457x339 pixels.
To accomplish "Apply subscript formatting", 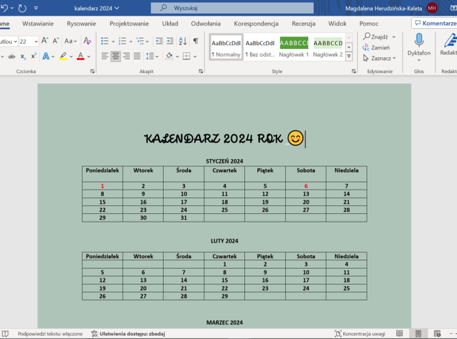I will coord(24,57).
